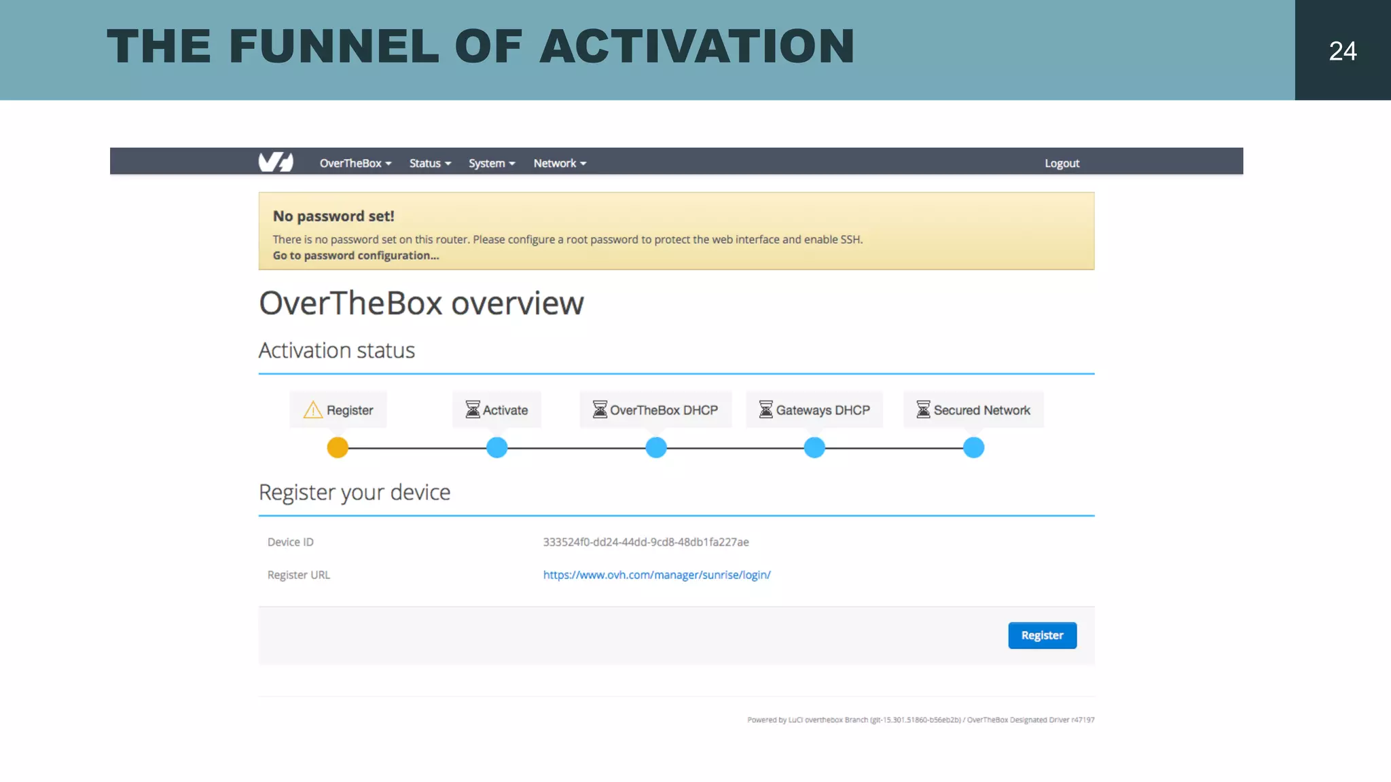This screenshot has width=1391, height=782.
Task: Click the OverTheBox DHCP hourglass icon
Action: [x=600, y=409]
